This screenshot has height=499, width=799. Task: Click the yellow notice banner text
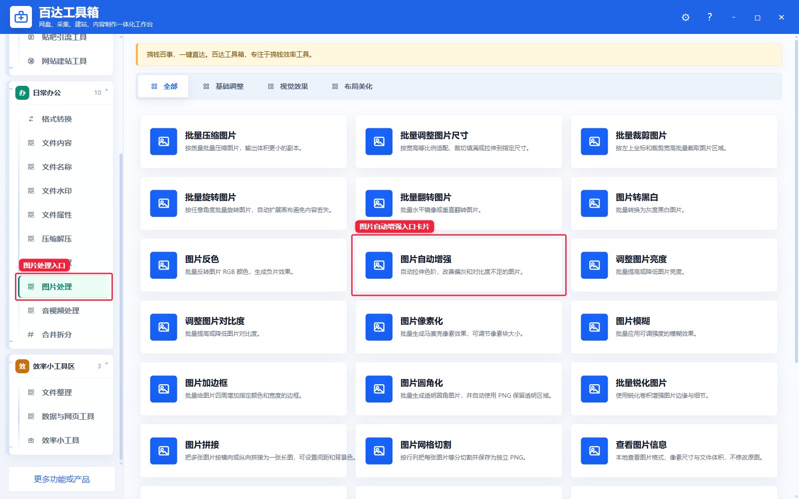[230, 54]
